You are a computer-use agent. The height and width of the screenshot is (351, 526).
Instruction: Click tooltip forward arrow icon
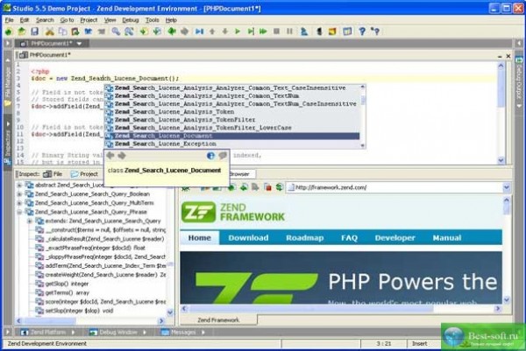122,156
